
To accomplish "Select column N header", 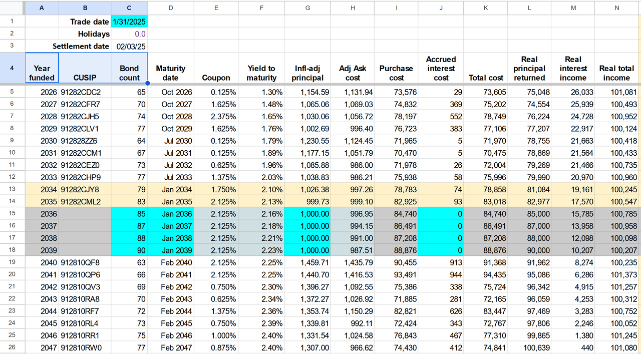I will coord(616,8).
